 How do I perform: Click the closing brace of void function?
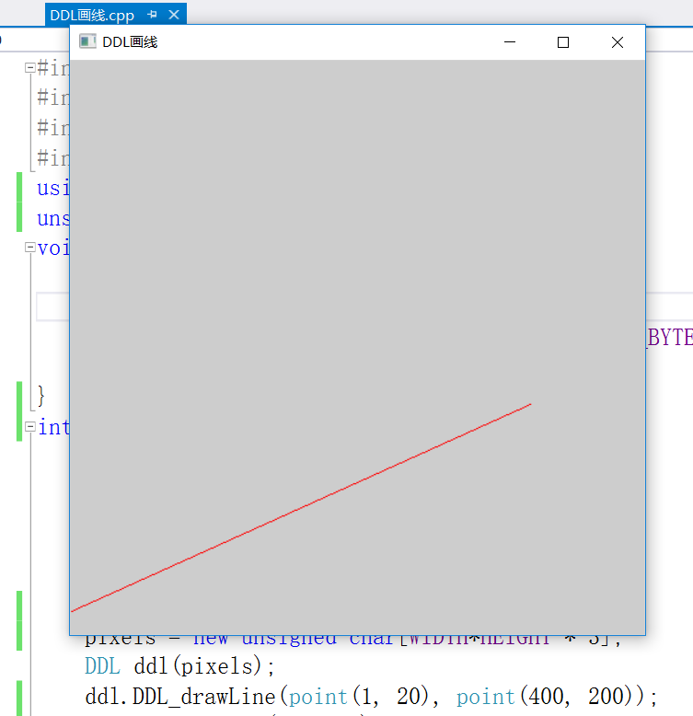tap(41, 396)
